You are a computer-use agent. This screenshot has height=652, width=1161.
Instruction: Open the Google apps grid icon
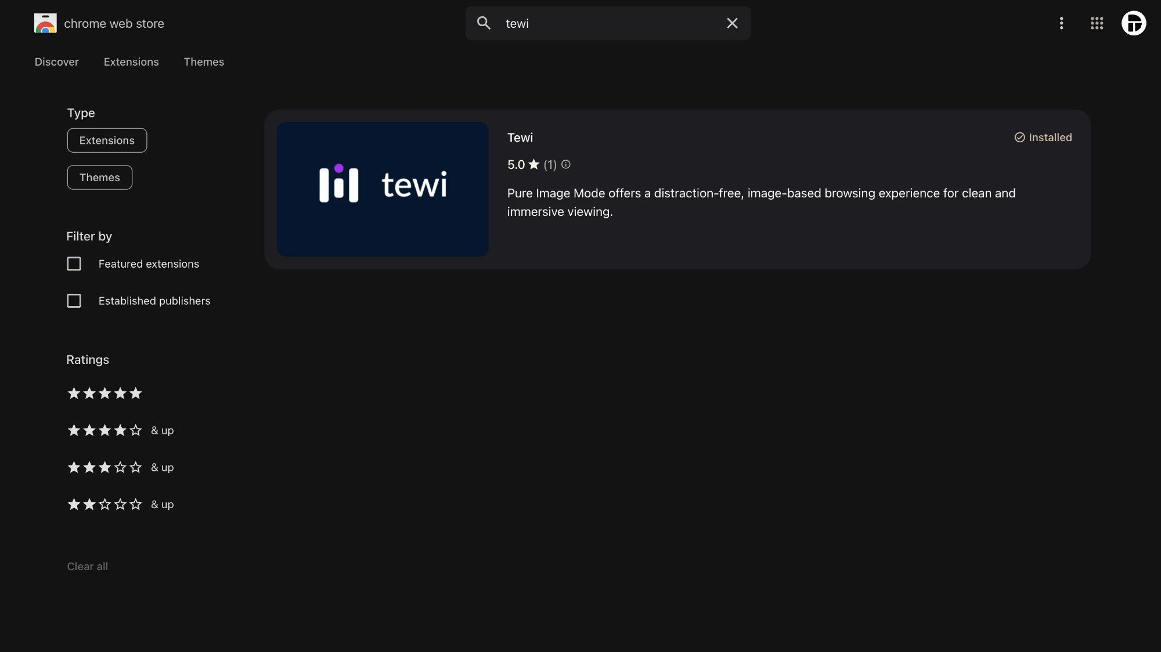coord(1097,23)
